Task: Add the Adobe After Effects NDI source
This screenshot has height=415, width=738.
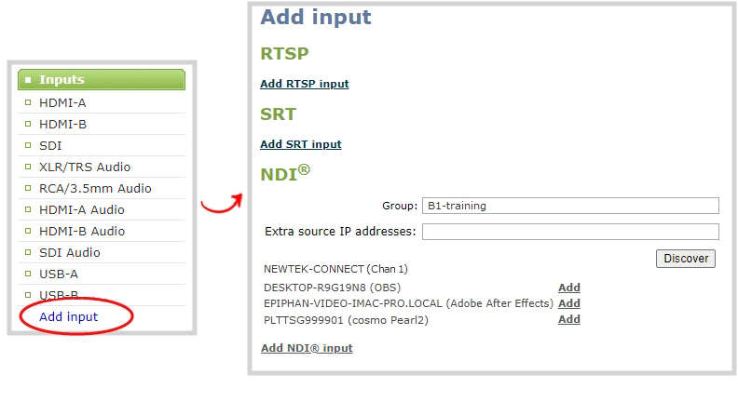Action: tap(568, 303)
